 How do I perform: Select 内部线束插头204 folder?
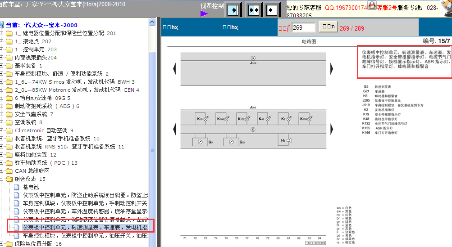[x=36, y=58]
